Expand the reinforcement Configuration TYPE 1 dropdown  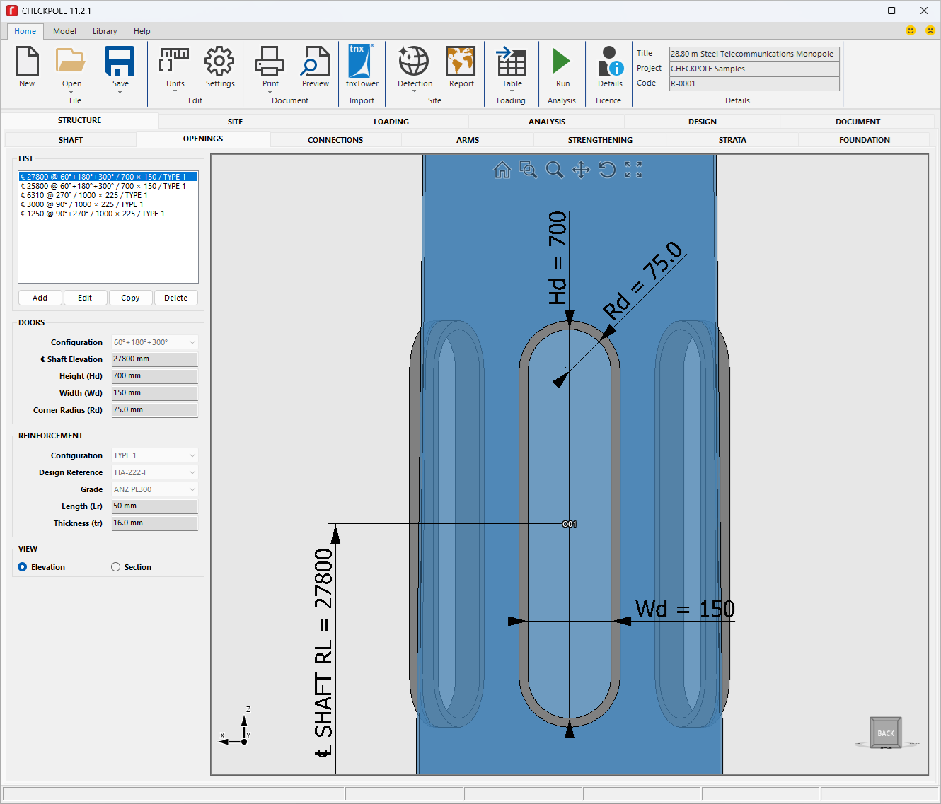pos(192,455)
